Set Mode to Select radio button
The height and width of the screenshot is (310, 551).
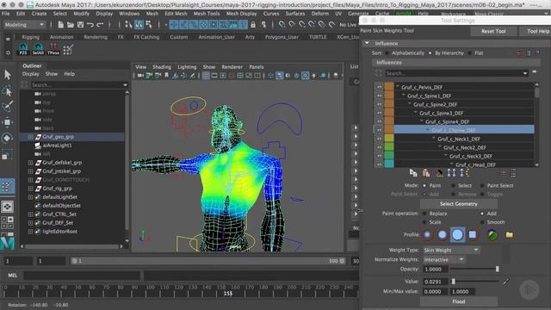(x=454, y=186)
